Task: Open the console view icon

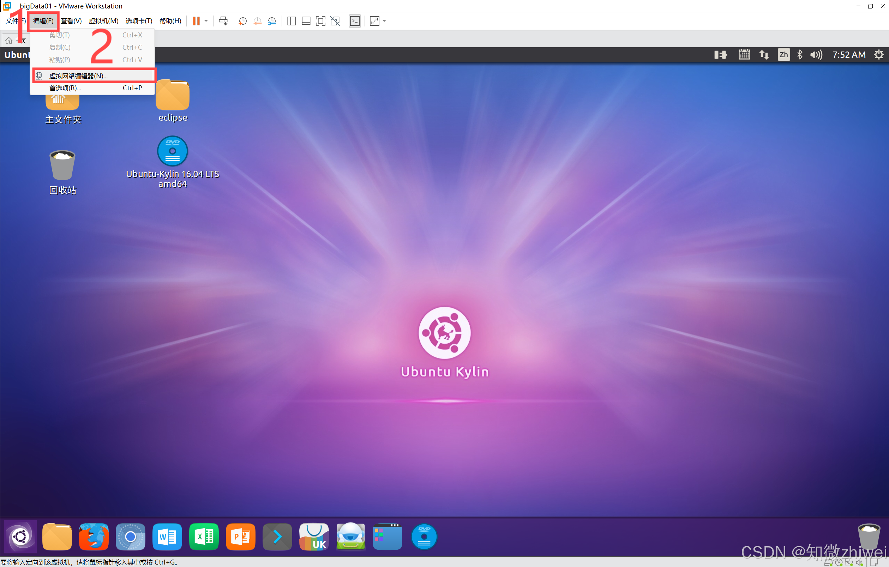Action: click(x=354, y=21)
